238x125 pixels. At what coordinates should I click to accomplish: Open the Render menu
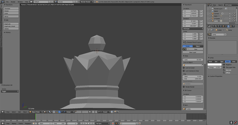(x=13, y=2)
